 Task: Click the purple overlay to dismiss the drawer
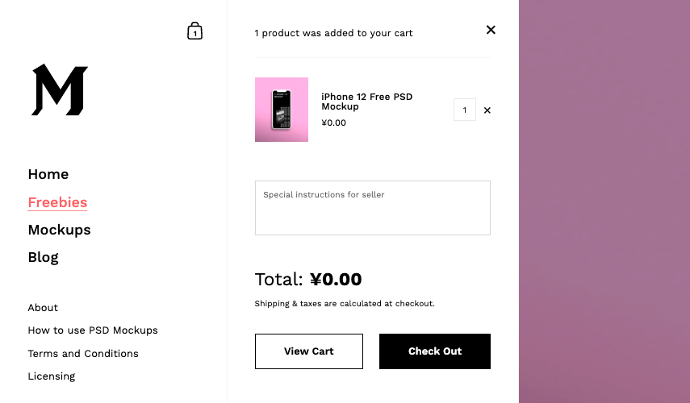(x=604, y=201)
